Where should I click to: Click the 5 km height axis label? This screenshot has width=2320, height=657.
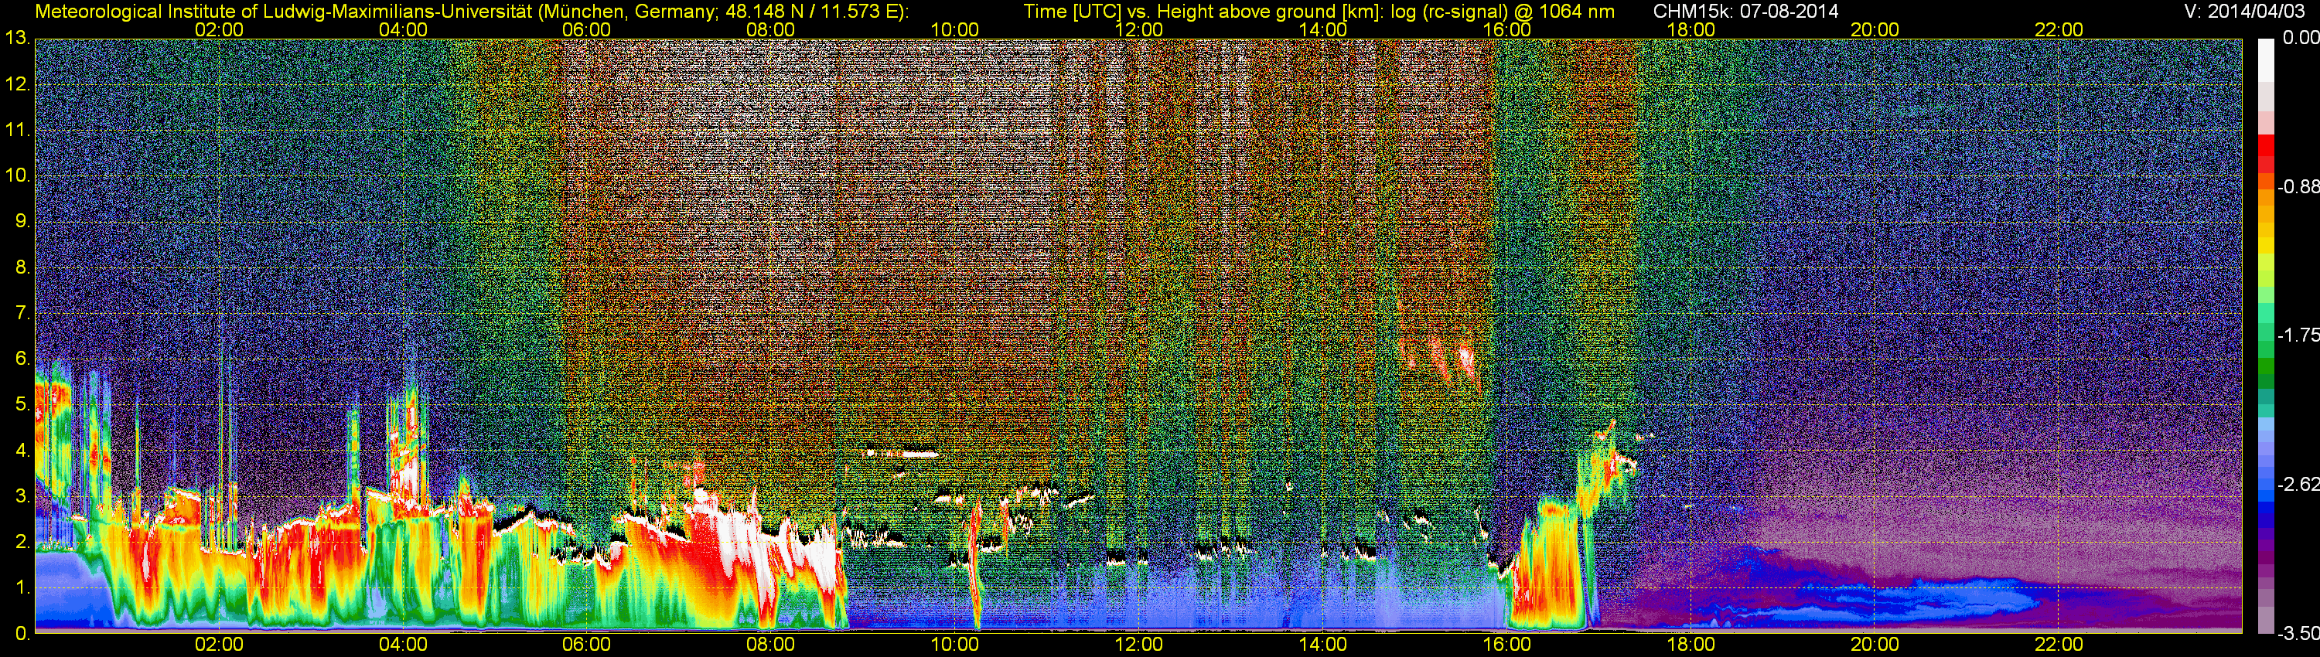click(22, 405)
